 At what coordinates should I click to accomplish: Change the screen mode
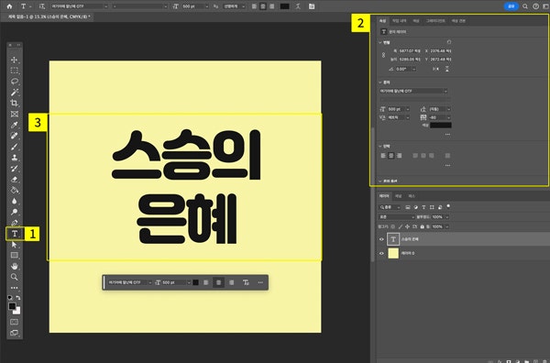coord(15,333)
